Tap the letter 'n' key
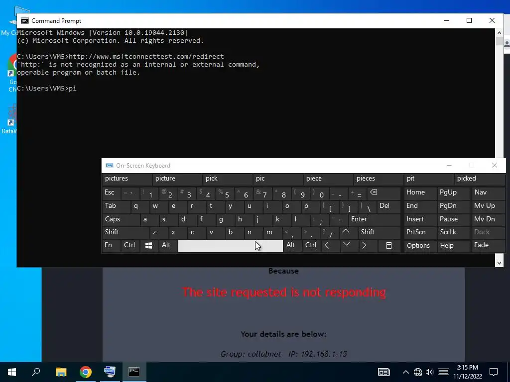Viewport: 510px width, 382px height. (x=254, y=233)
